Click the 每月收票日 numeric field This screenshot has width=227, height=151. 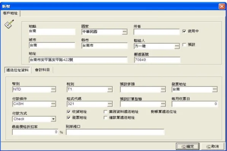point(195,104)
